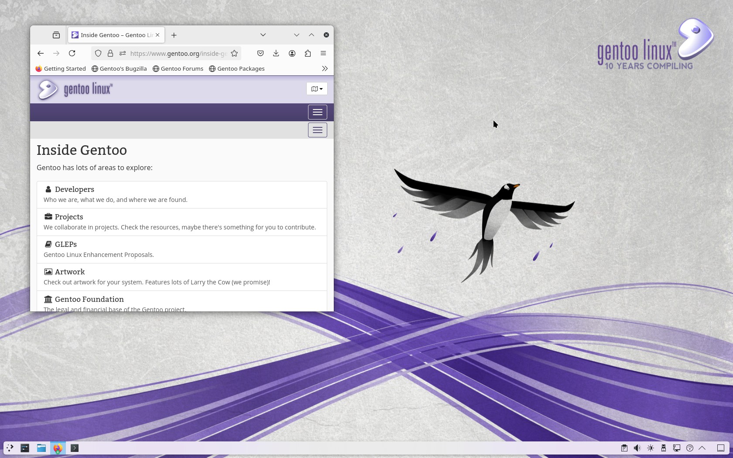Image resolution: width=733 pixels, height=458 pixels.
Task: Open the volume control tray icon
Action: [637, 448]
